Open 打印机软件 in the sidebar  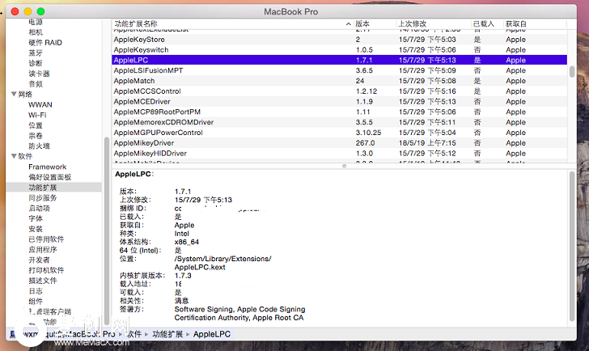pos(46,270)
